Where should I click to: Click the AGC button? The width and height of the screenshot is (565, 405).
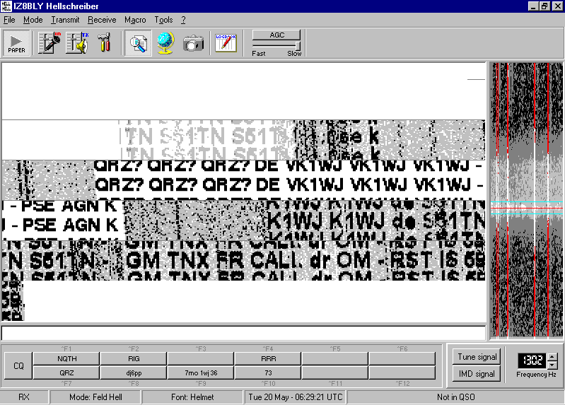click(x=276, y=35)
